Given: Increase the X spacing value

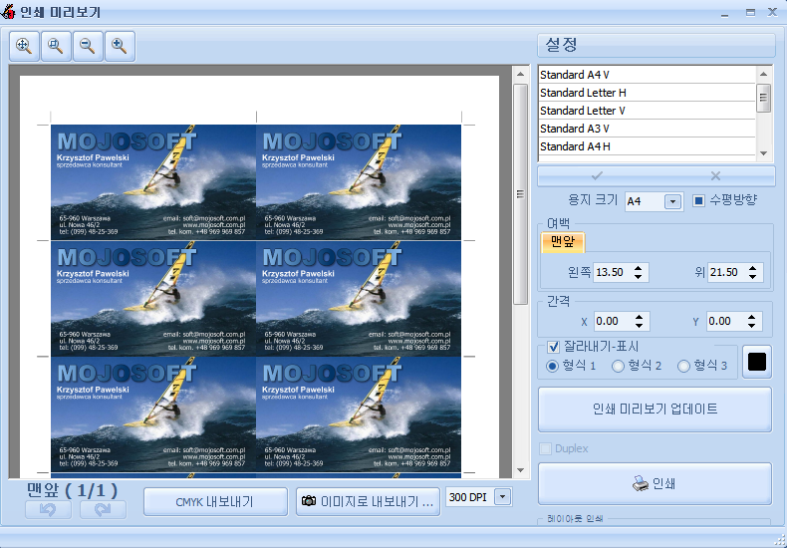Looking at the screenshot, I should [639, 317].
